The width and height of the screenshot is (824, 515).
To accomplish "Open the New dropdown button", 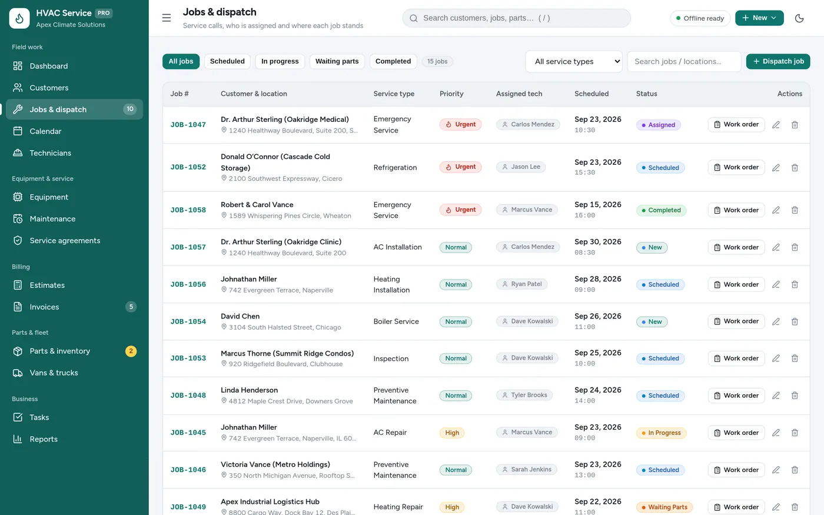I will (x=759, y=18).
